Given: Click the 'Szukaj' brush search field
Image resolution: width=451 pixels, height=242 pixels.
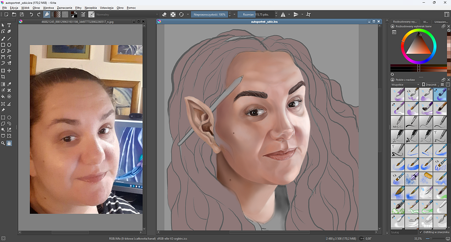Looking at the screenshot, I should click(x=404, y=232).
